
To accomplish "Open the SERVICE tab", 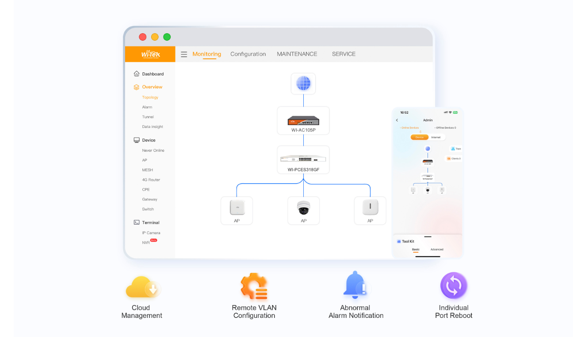I will coord(344,54).
